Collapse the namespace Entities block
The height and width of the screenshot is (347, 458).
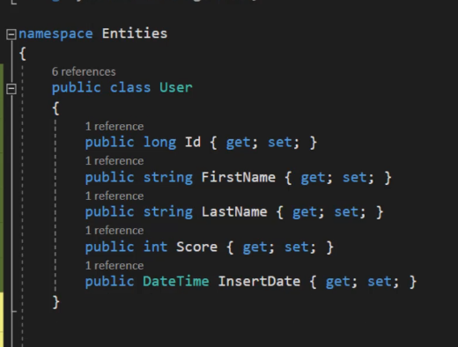pyautogui.click(x=11, y=34)
